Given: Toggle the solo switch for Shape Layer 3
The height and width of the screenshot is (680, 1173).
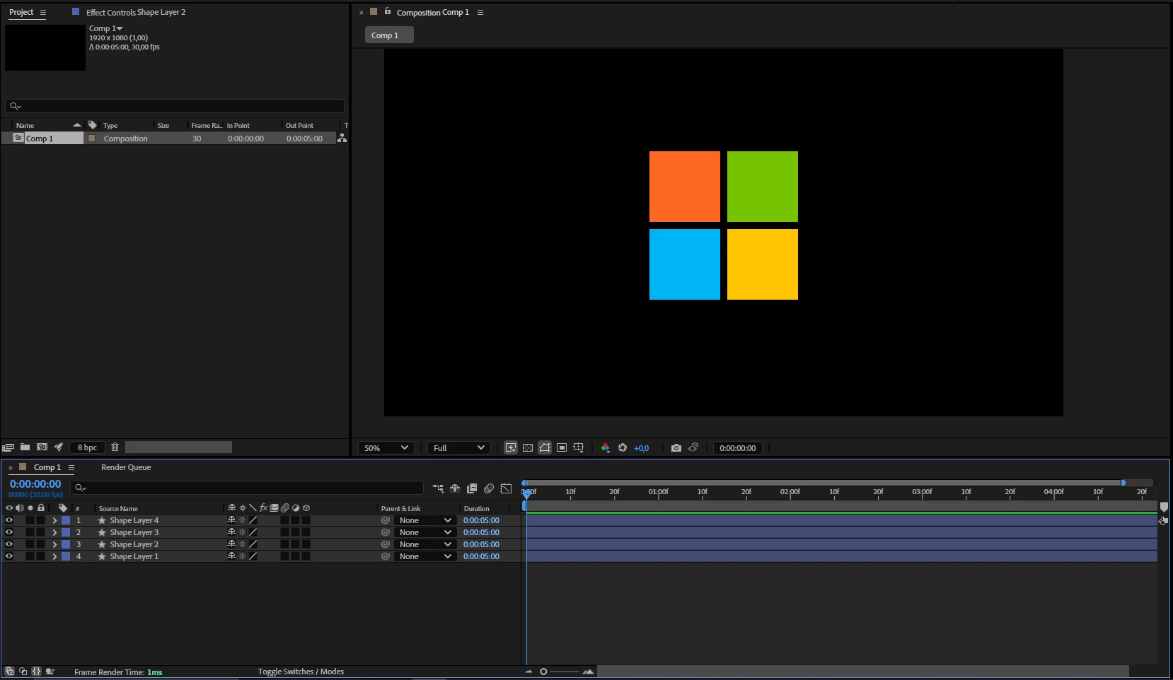Looking at the screenshot, I should pyautogui.click(x=30, y=532).
